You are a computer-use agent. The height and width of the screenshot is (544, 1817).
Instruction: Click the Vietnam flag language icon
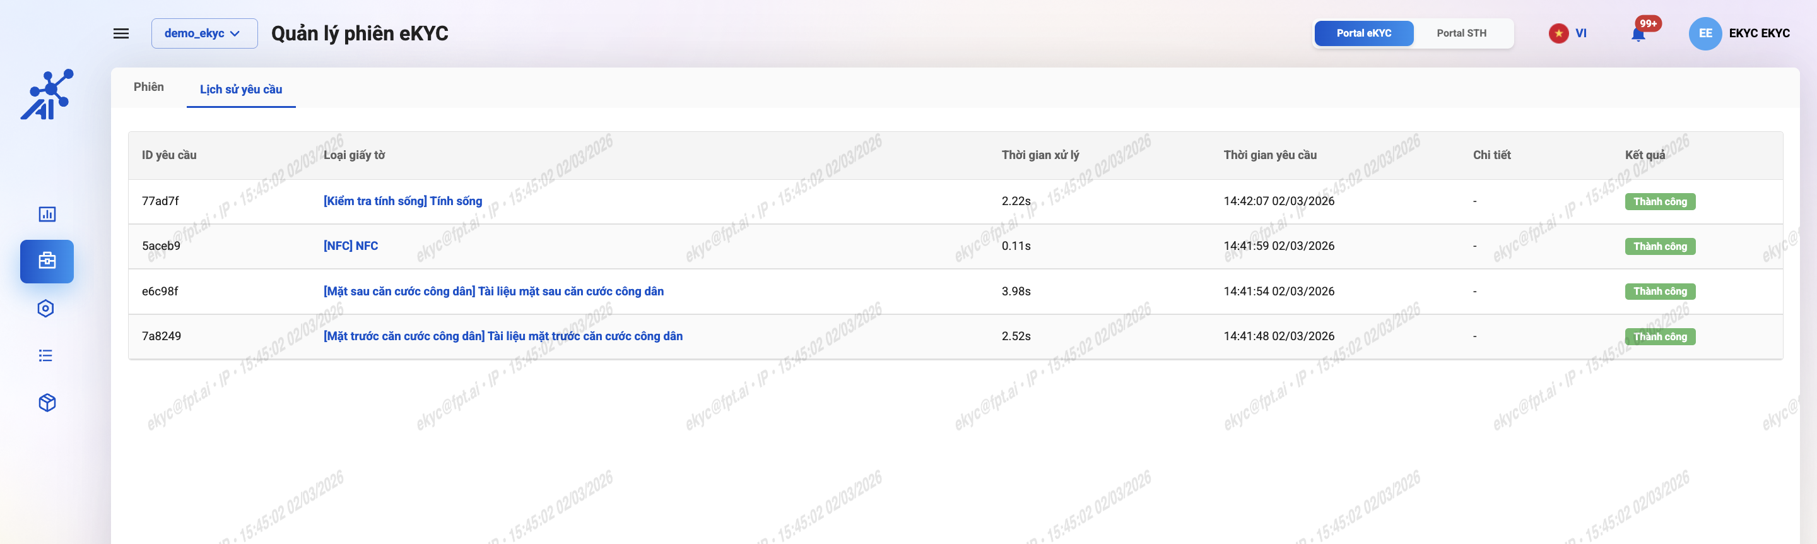coord(1558,33)
